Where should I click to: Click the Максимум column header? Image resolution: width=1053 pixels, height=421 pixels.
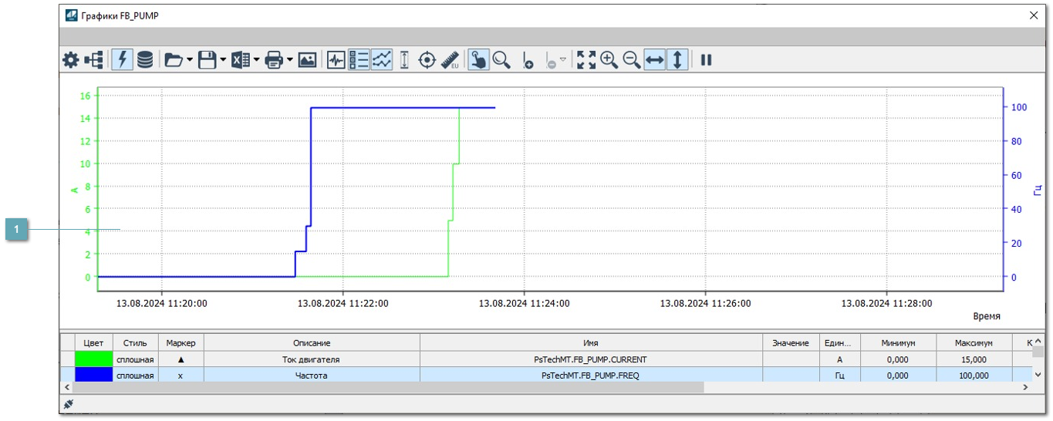972,343
